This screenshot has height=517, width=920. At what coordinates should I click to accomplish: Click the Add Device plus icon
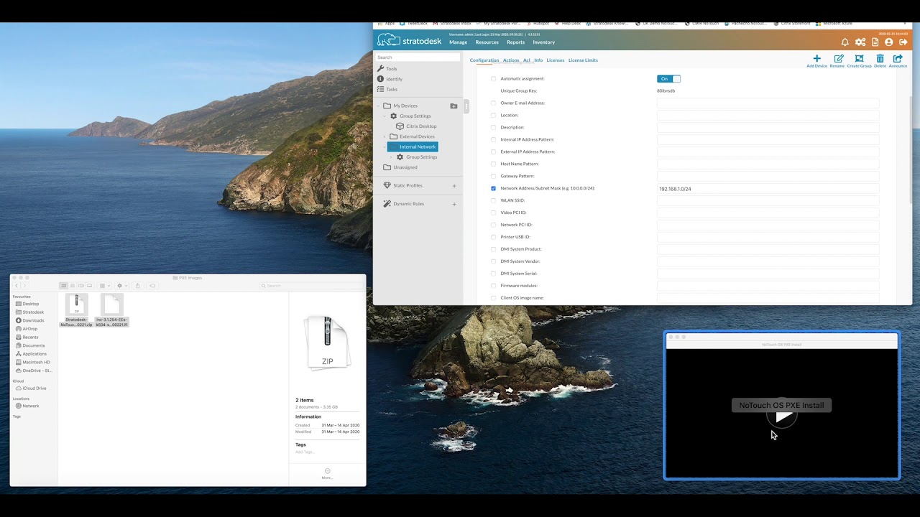pyautogui.click(x=816, y=58)
